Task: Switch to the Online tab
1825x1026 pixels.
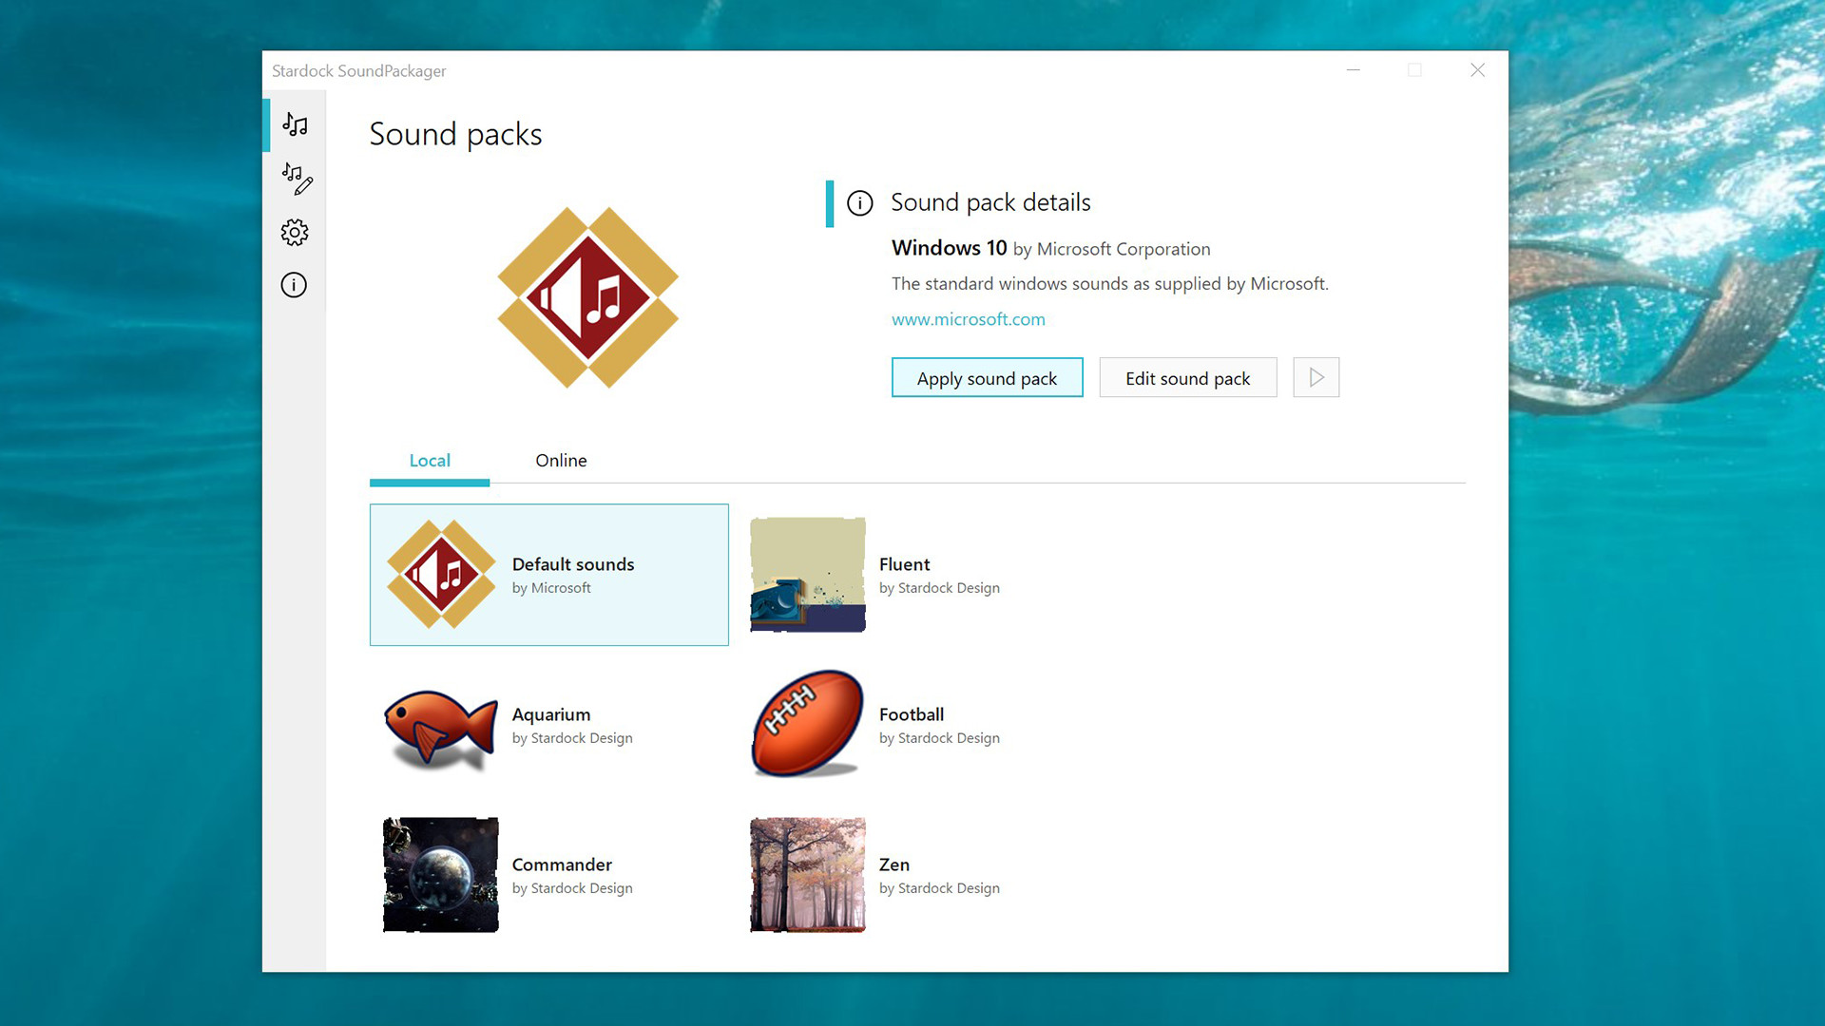Action: click(561, 460)
